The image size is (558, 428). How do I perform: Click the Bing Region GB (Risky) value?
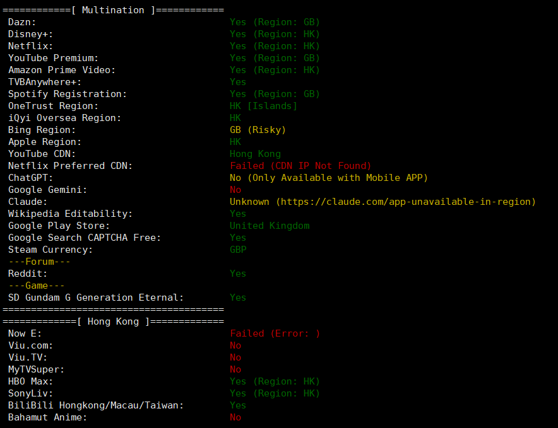pyautogui.click(x=258, y=130)
